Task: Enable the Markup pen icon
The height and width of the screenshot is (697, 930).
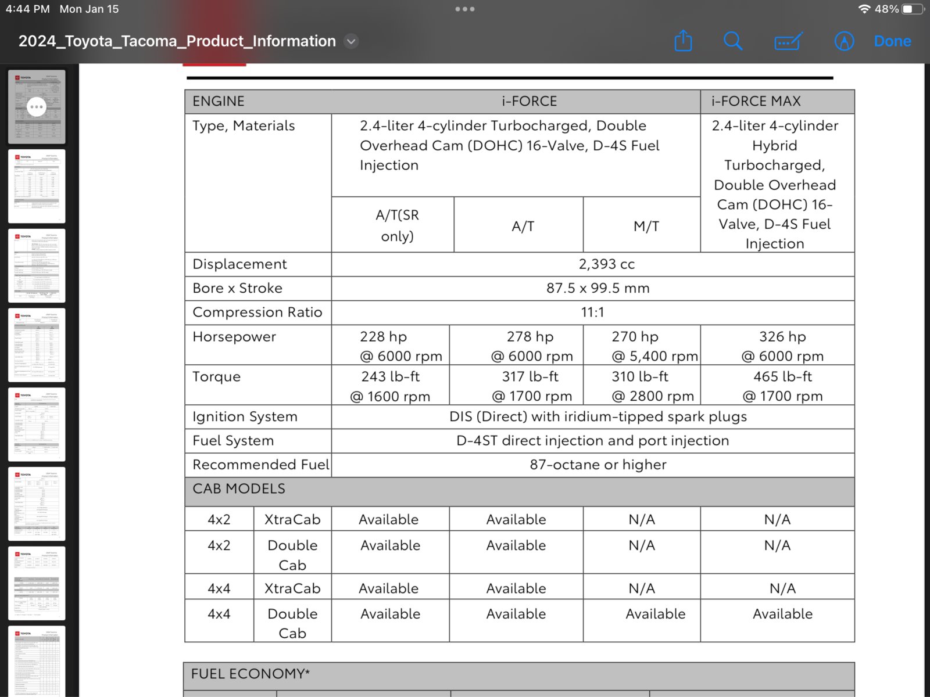Action: click(844, 41)
